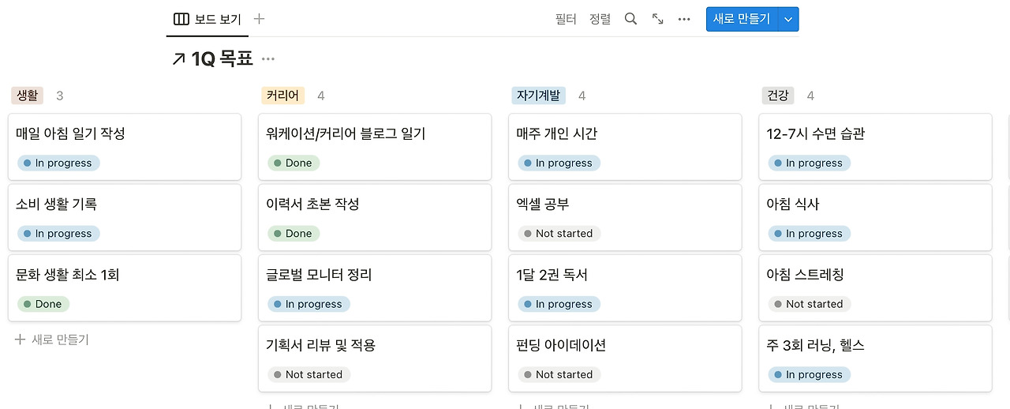Click the search magnifier icon
The image size is (1010, 409).
[630, 19]
